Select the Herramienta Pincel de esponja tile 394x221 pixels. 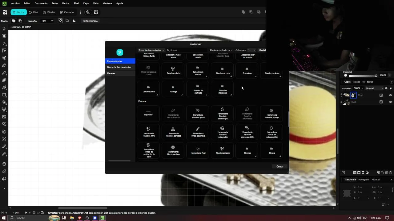point(272,113)
